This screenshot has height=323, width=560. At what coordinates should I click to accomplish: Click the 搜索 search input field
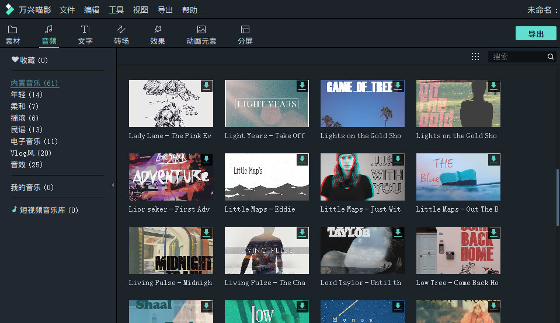click(517, 57)
